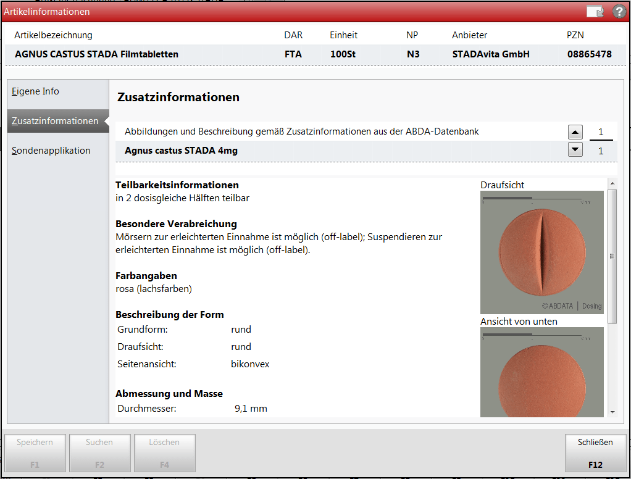Click the Artikelbezeichnung column header

tap(53, 35)
